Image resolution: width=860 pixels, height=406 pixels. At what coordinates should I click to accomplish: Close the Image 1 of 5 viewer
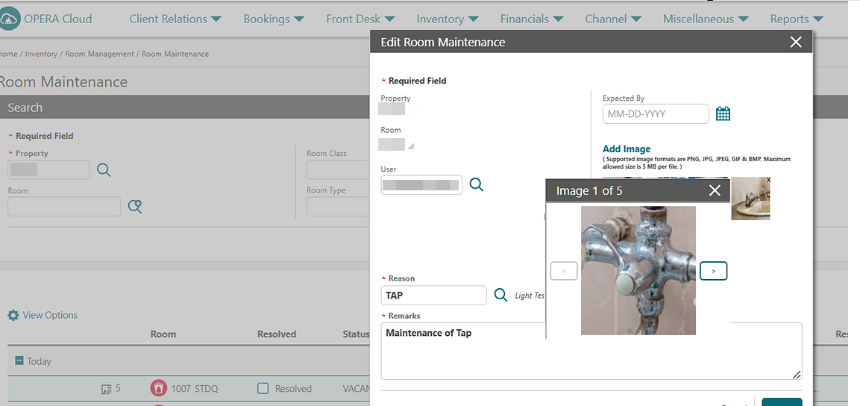(714, 190)
